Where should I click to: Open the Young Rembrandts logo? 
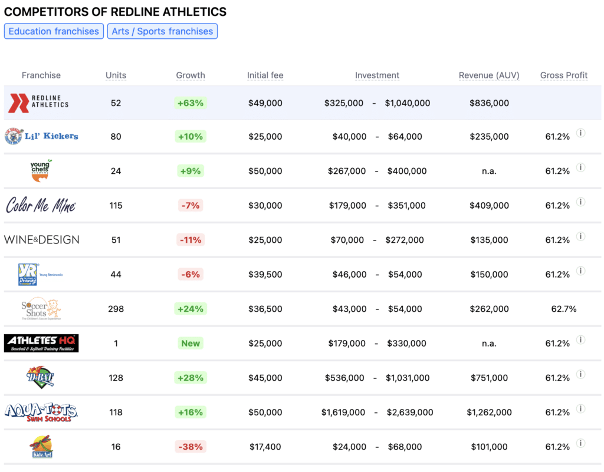(x=41, y=274)
